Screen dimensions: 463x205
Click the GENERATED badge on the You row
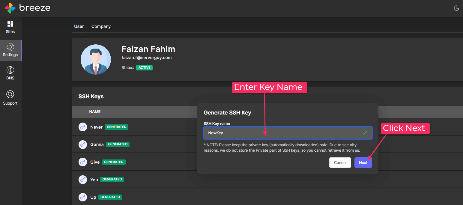coord(112,180)
